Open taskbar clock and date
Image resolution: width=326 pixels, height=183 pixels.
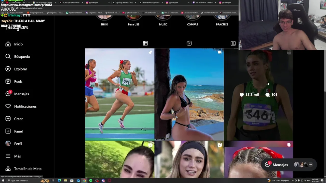coord(316,180)
